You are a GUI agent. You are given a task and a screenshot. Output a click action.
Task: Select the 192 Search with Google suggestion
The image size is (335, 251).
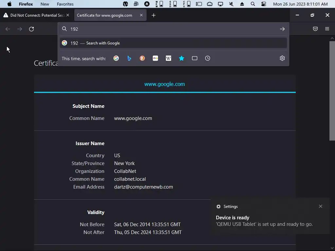click(x=173, y=43)
